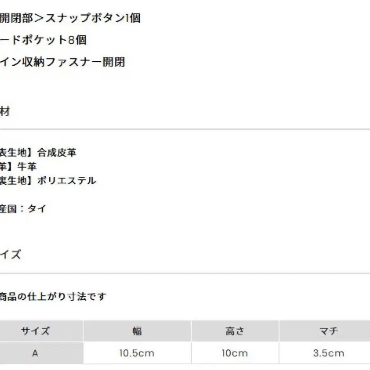Click the 10.5cm width cell
370x370 pixels.
click(137, 353)
